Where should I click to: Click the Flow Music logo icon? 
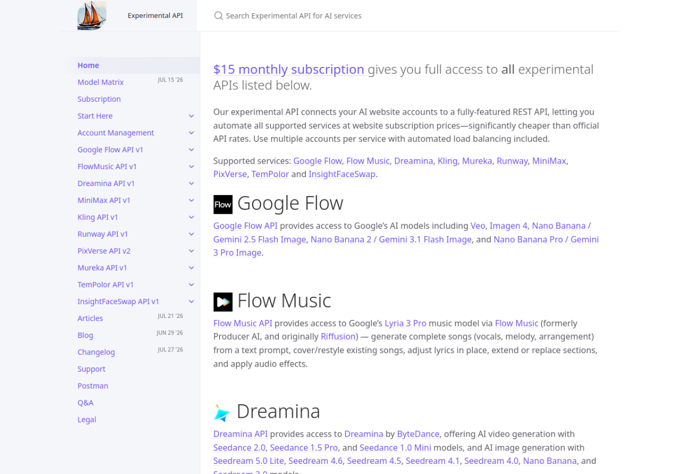point(223,302)
